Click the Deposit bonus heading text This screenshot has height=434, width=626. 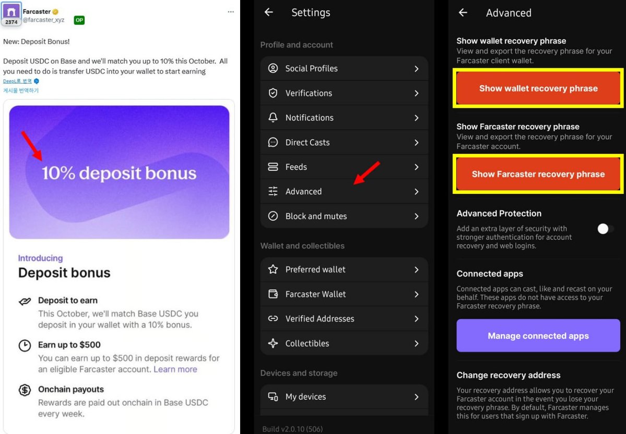(64, 272)
